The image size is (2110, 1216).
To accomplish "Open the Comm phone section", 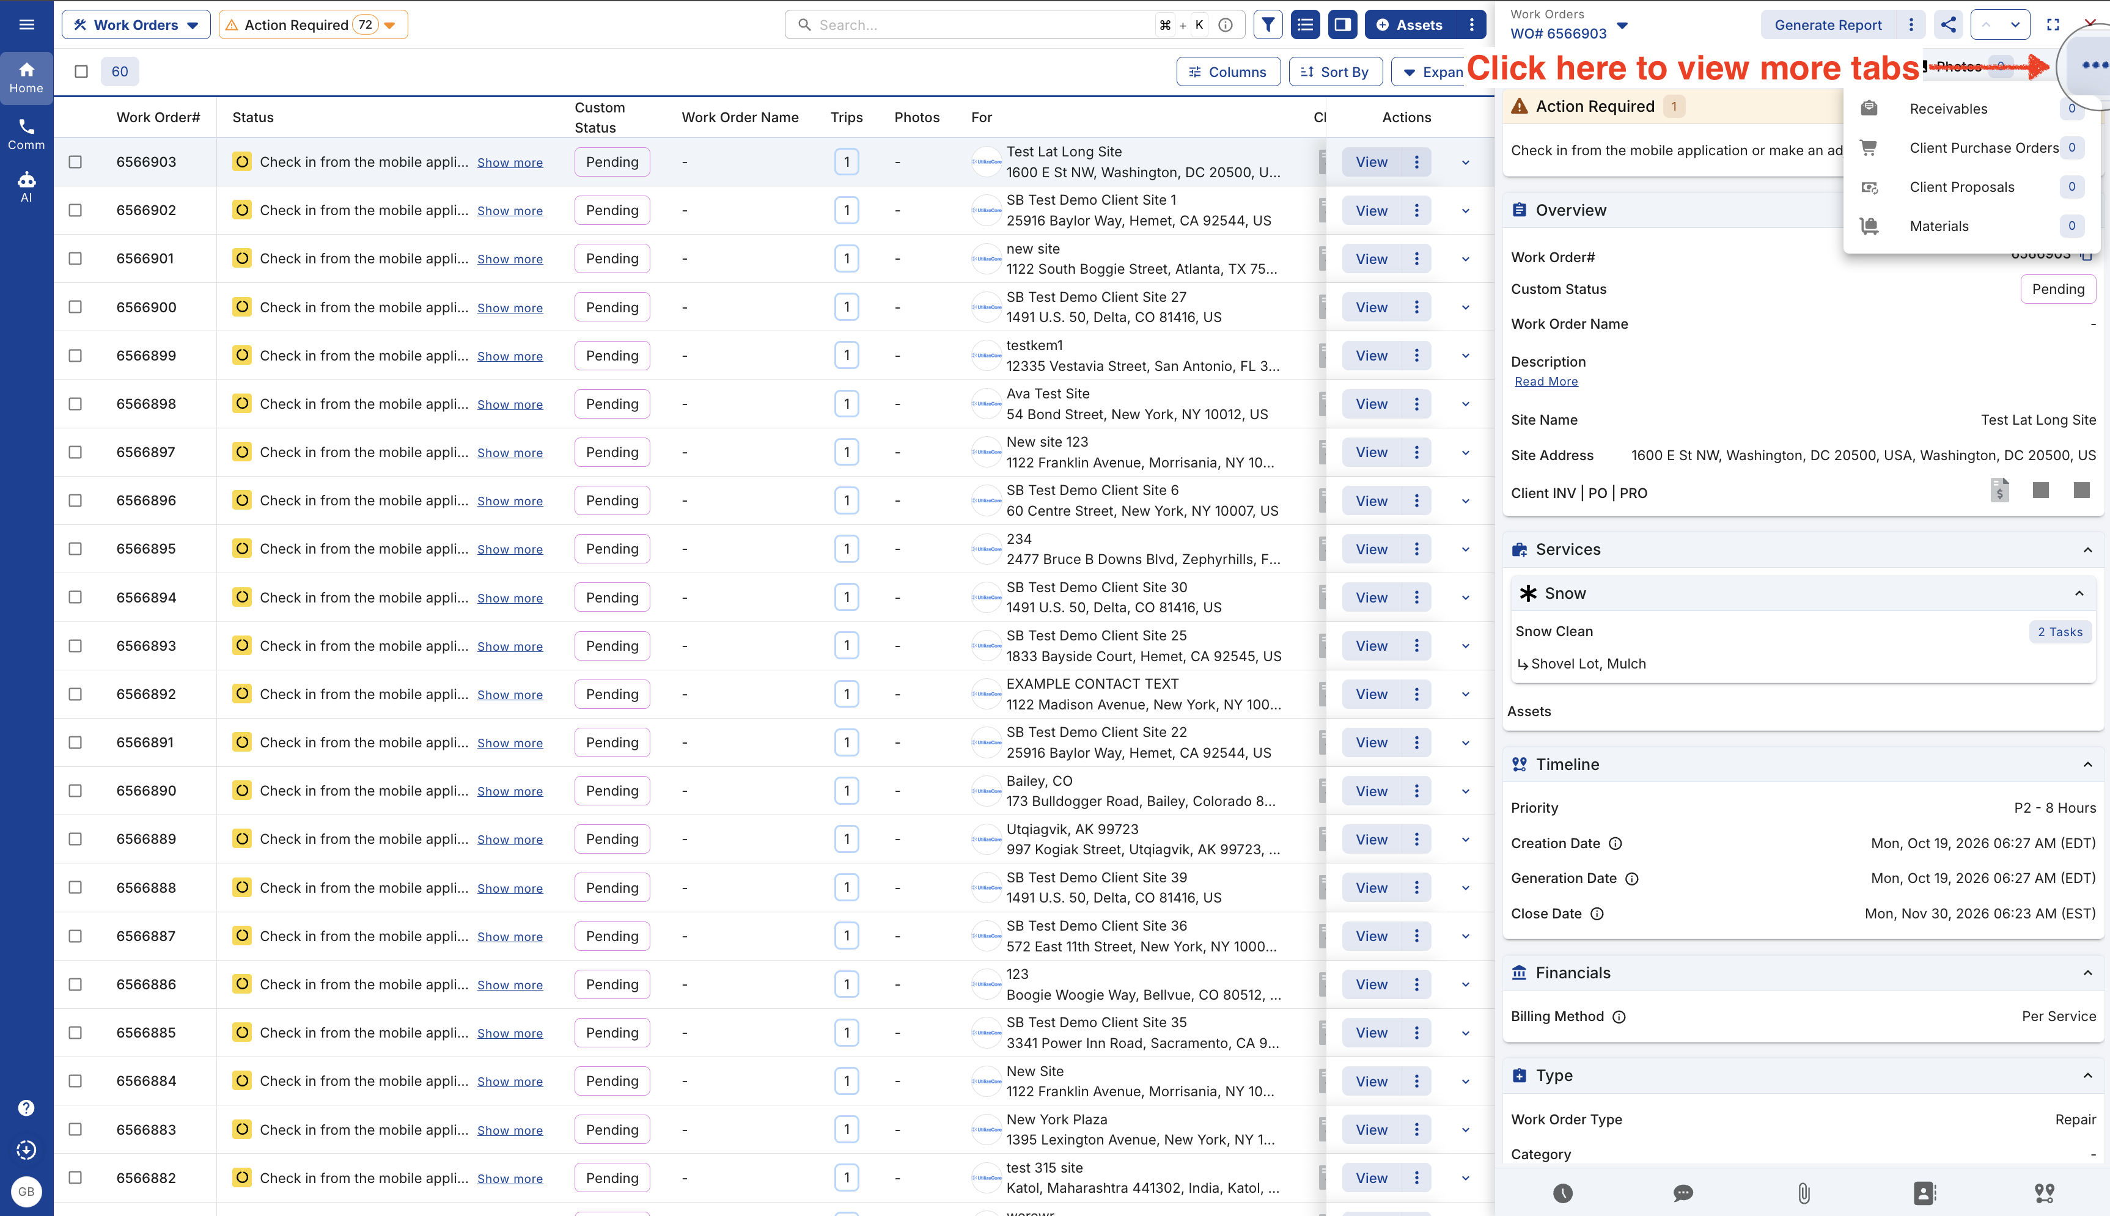I will pos(27,134).
